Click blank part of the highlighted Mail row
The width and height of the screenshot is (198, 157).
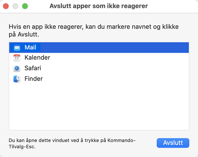(114, 47)
